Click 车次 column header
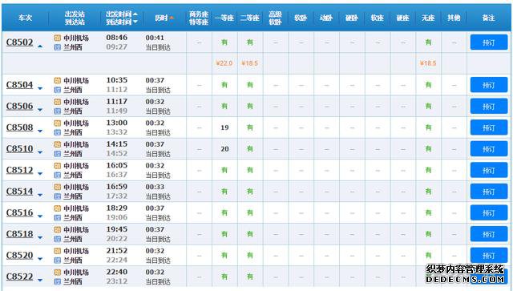Screen dimensions: 513x291 point(25,18)
